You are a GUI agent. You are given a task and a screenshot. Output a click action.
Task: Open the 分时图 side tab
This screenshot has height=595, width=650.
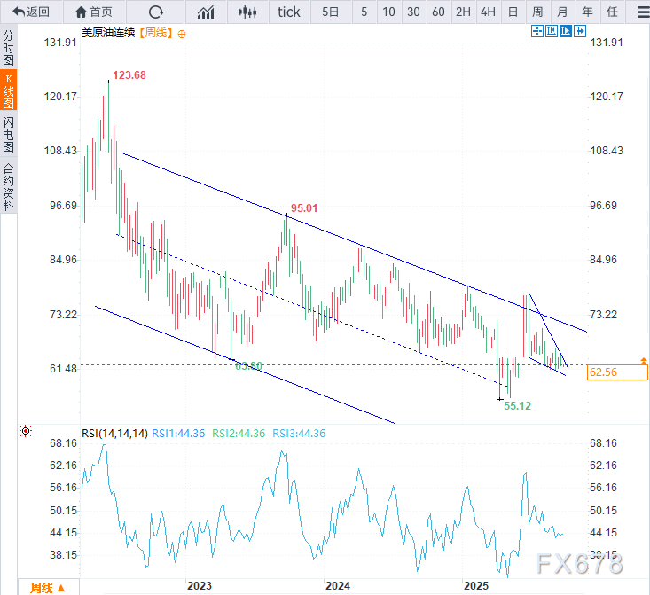tap(9, 47)
